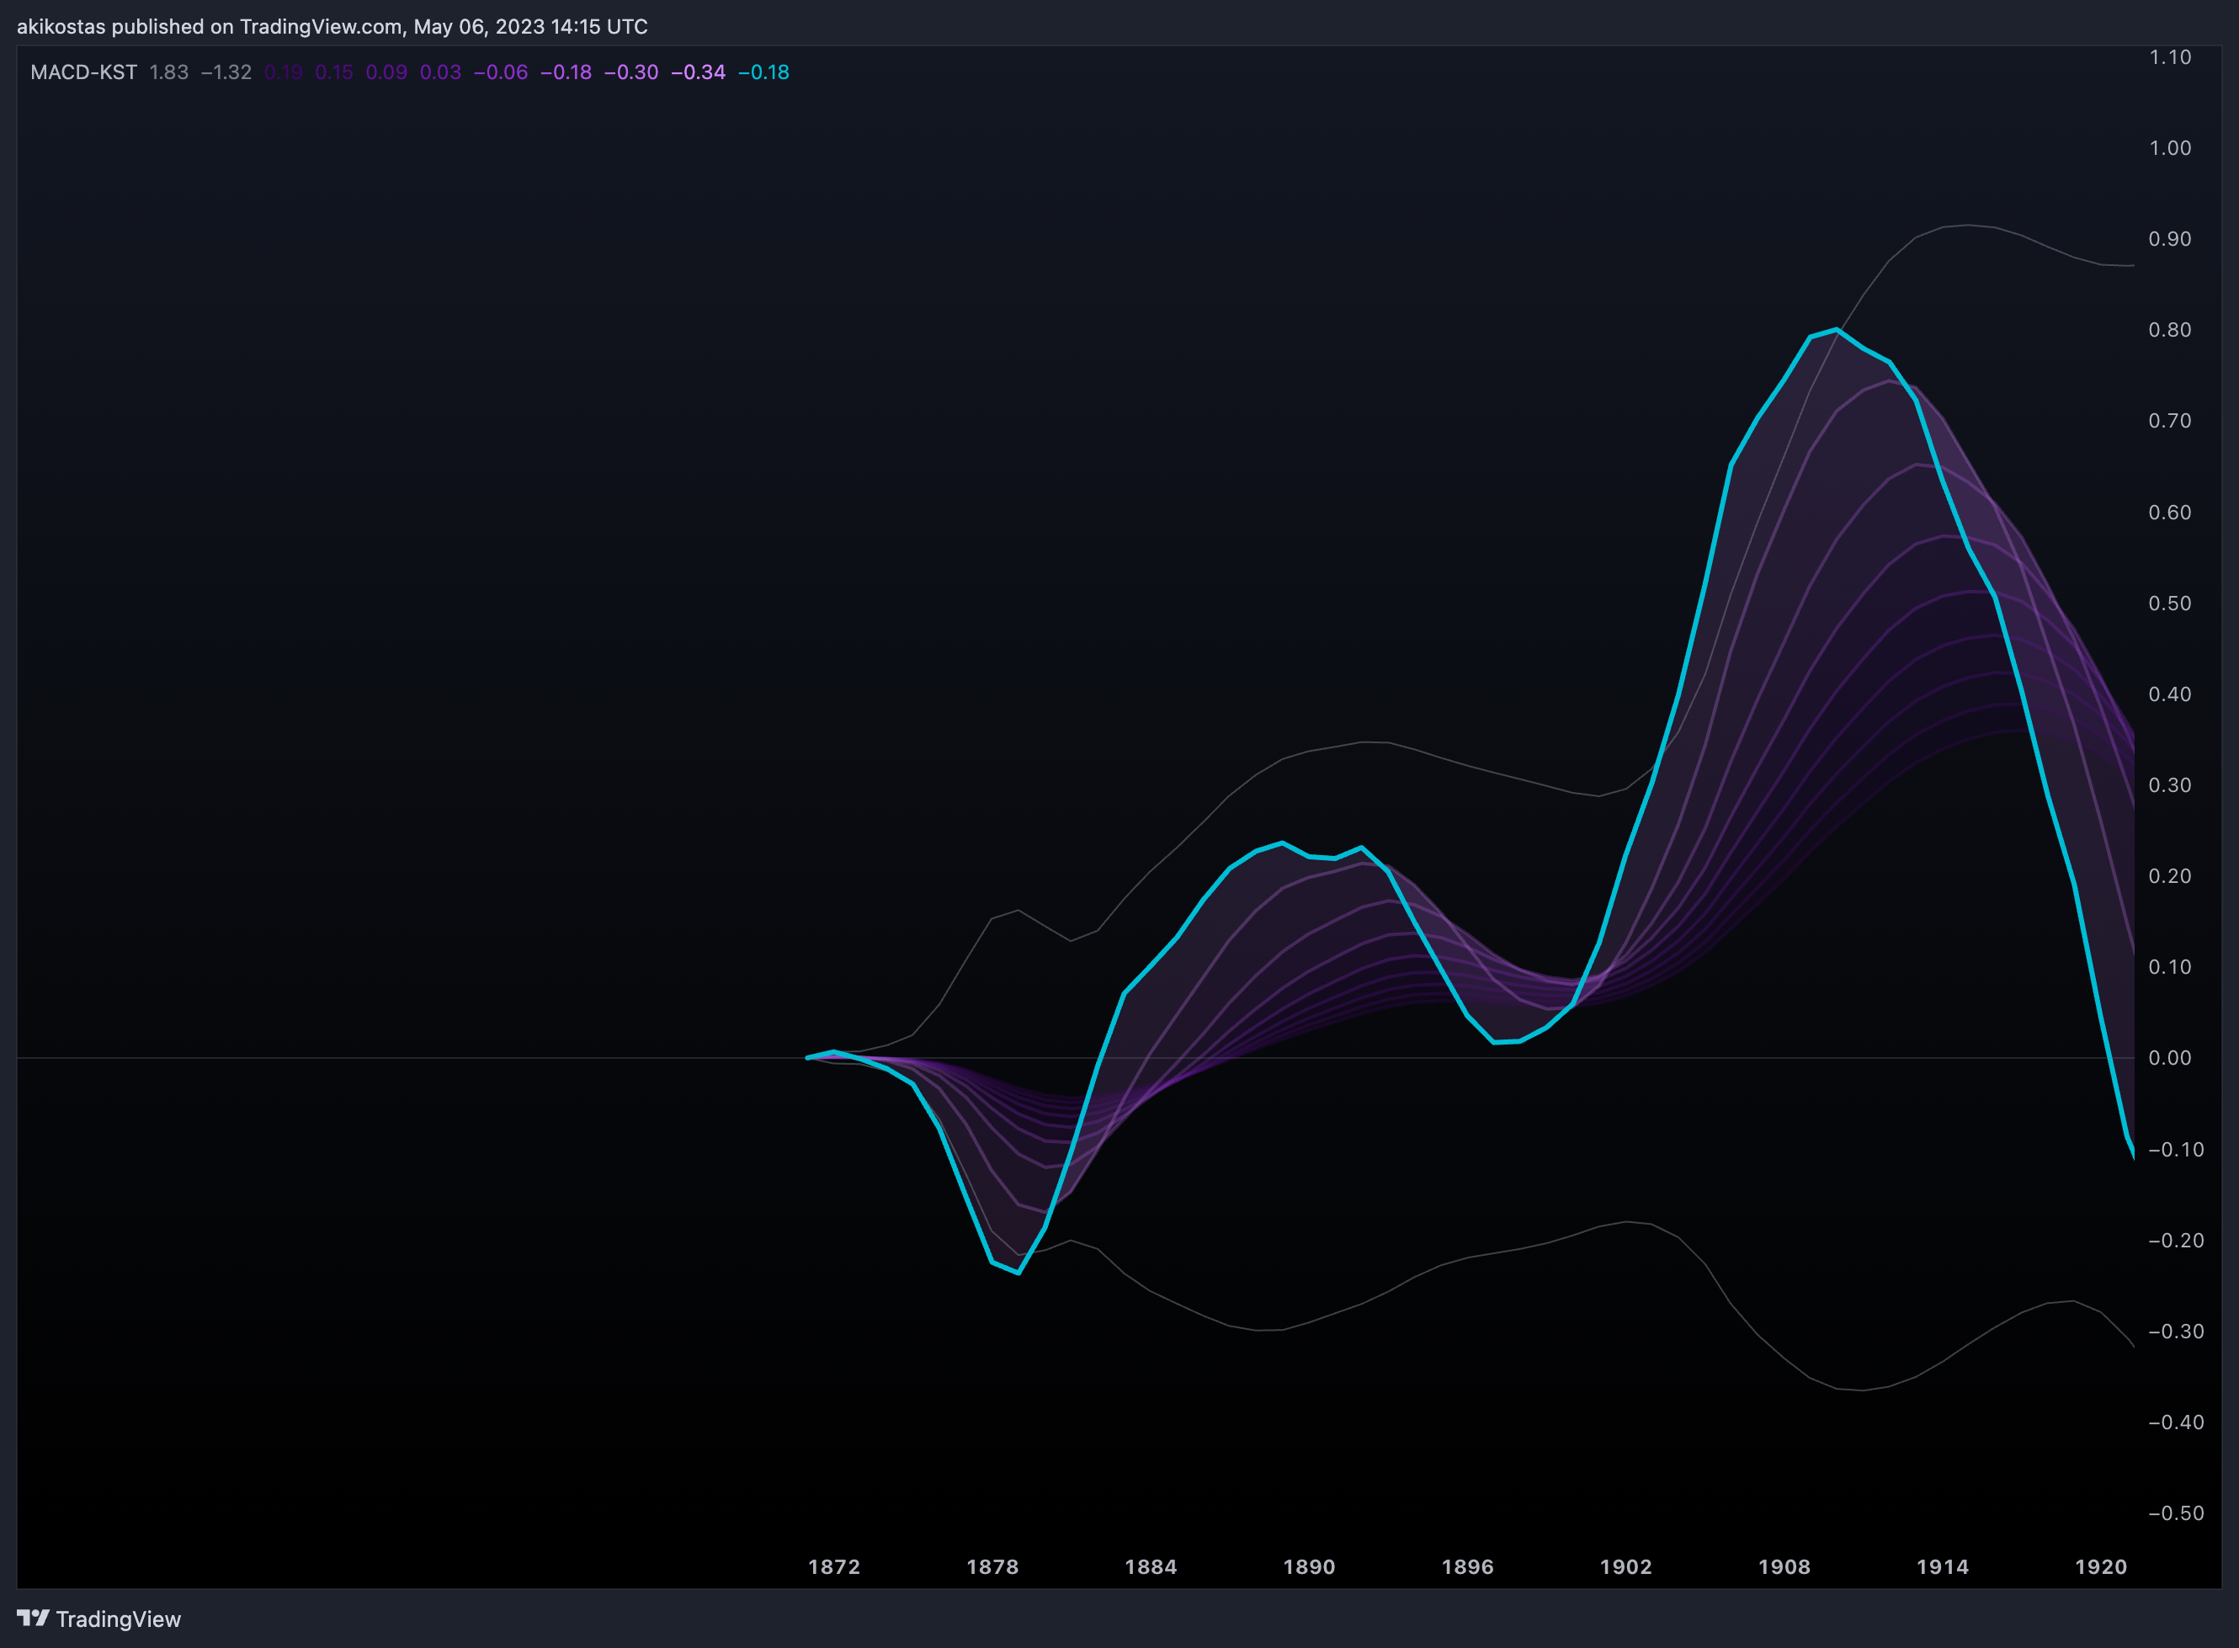Select the legend value 0.03

click(x=440, y=73)
